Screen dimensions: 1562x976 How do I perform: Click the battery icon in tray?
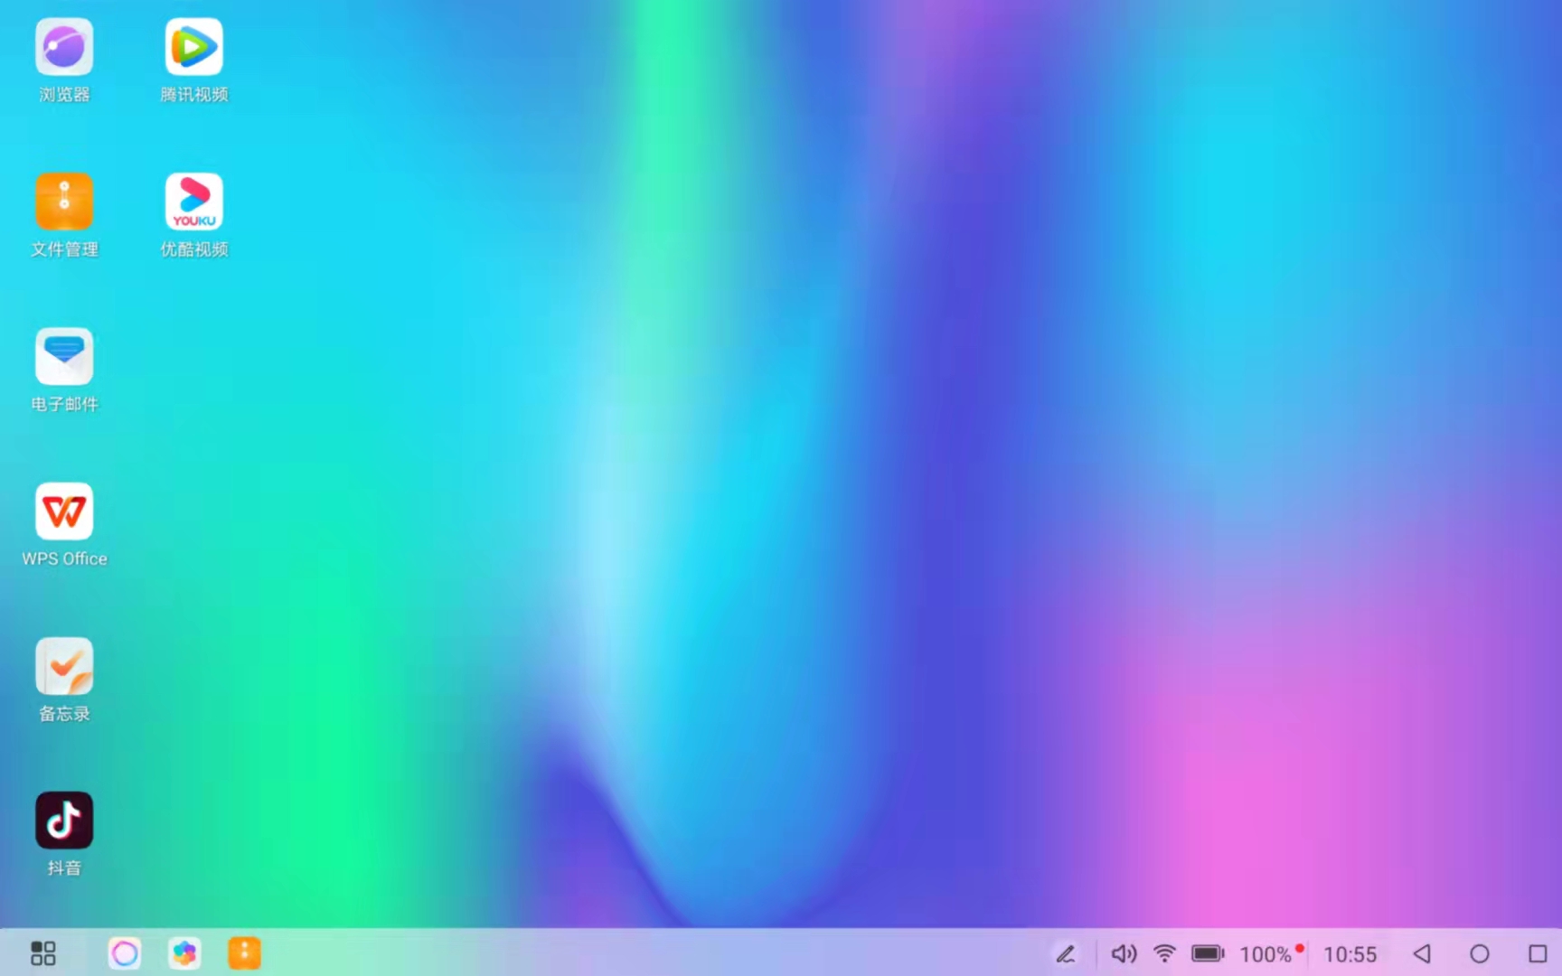[1208, 953]
